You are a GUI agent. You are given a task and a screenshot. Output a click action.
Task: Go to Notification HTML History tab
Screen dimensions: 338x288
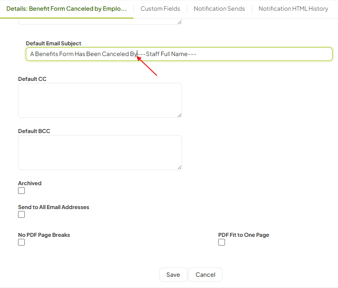pyautogui.click(x=293, y=9)
